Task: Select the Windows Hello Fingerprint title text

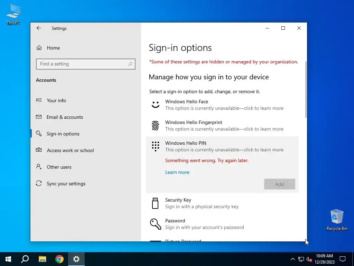Action: [194, 122]
